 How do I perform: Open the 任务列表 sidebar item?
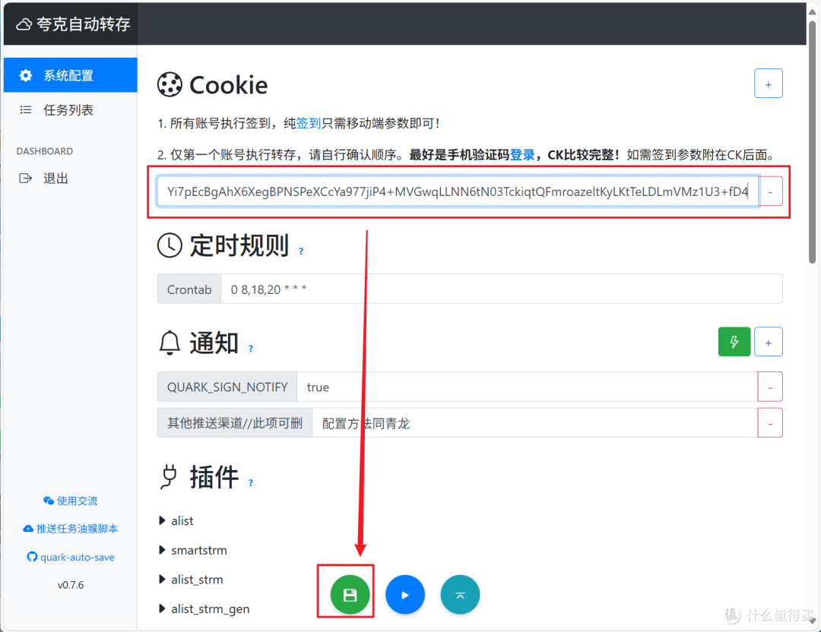[70, 110]
